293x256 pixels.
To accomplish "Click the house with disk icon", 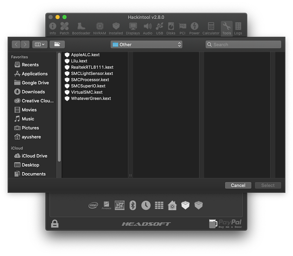I will click(172, 205).
